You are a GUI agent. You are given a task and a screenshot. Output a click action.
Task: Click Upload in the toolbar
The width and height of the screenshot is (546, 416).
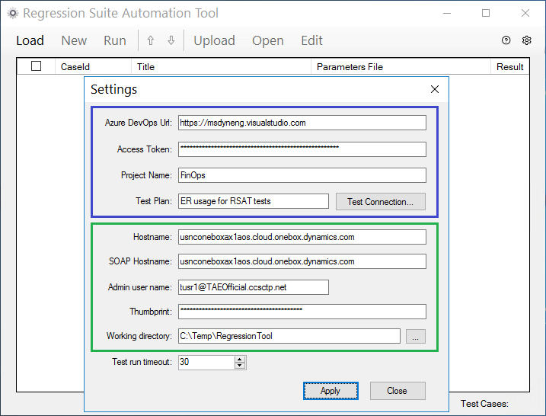click(x=214, y=41)
